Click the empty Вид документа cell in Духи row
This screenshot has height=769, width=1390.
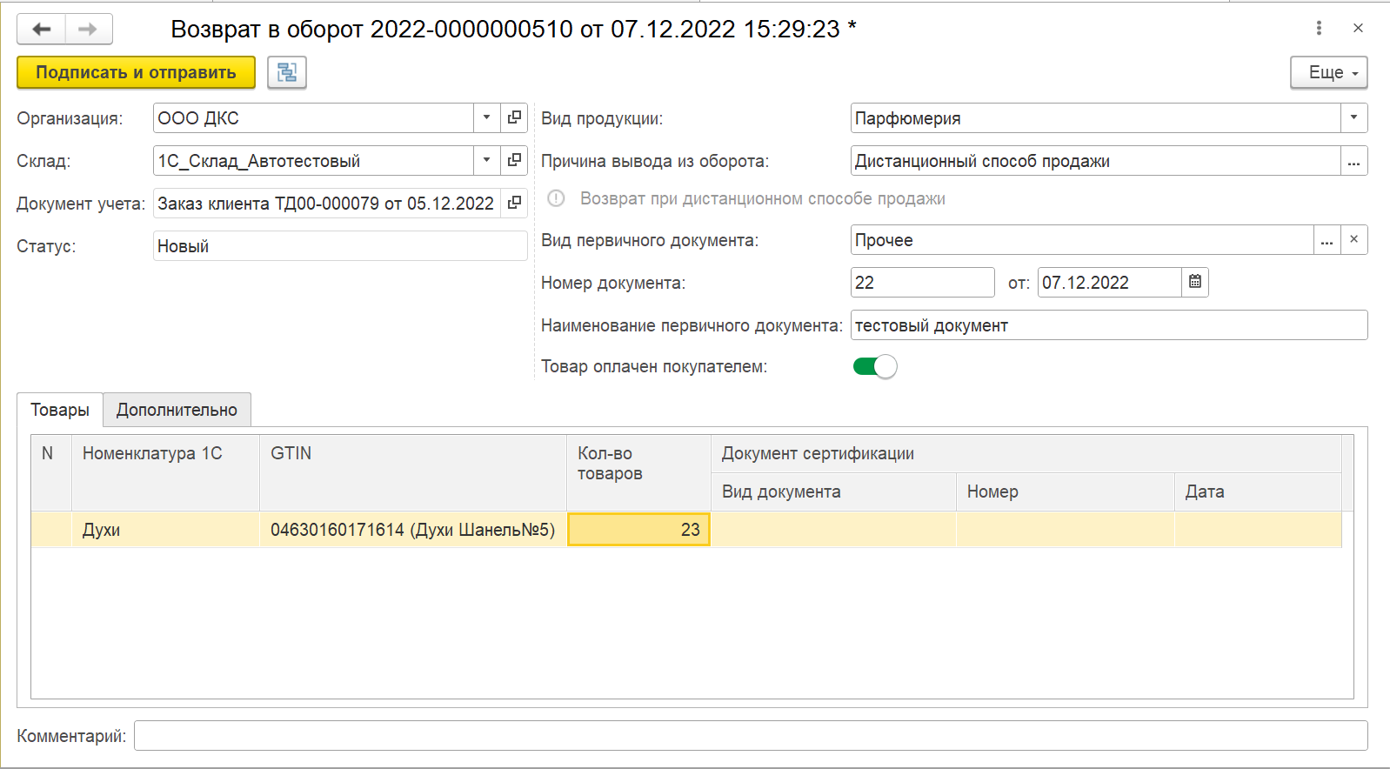[x=833, y=530]
